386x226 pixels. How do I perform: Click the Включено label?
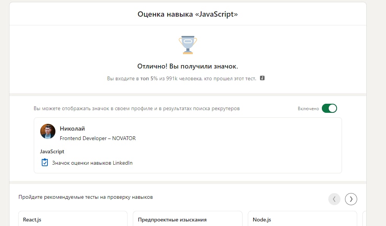[308, 109]
